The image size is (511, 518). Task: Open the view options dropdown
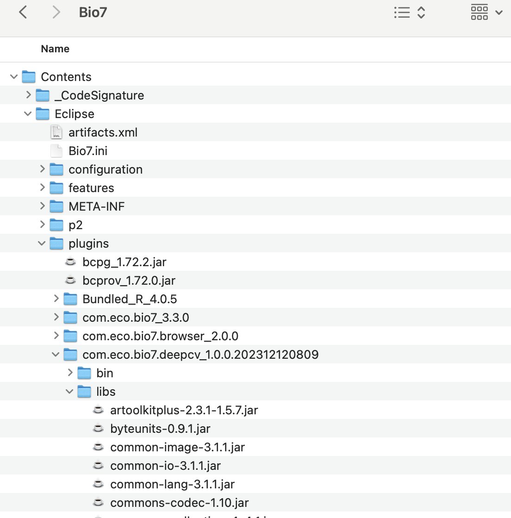(x=499, y=12)
